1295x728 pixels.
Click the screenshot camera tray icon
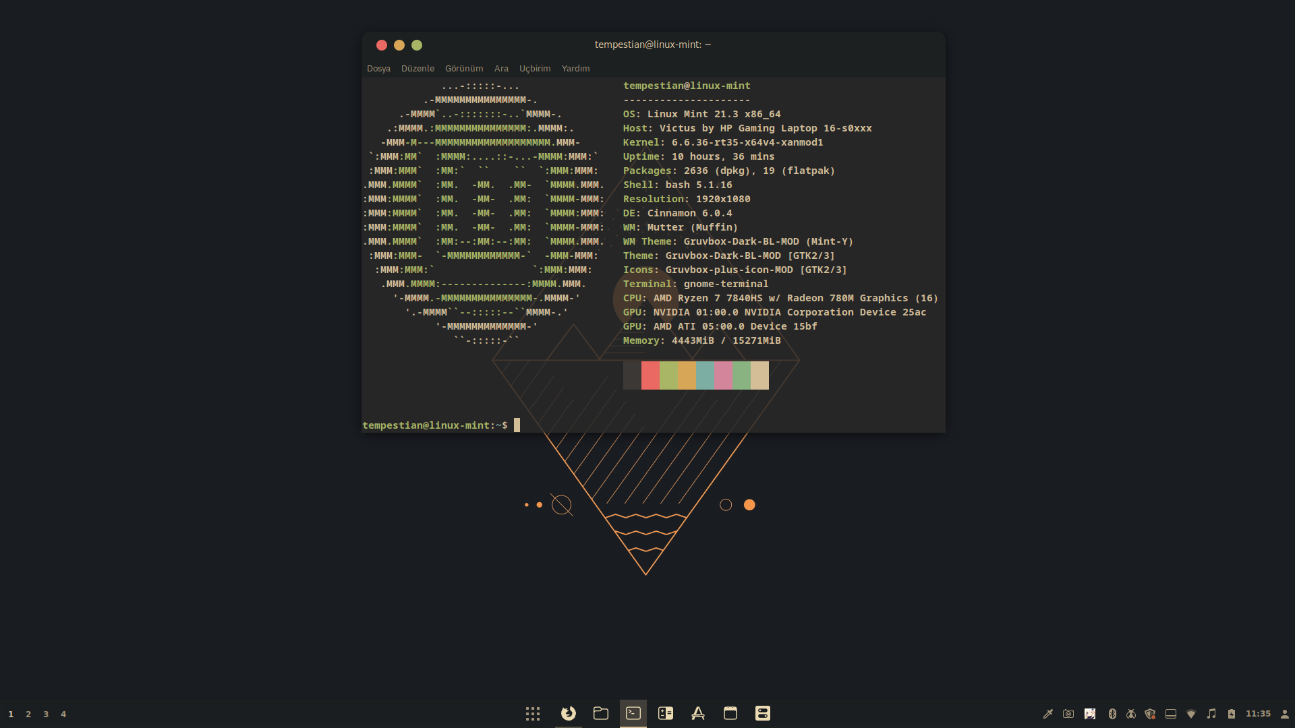click(x=1068, y=714)
